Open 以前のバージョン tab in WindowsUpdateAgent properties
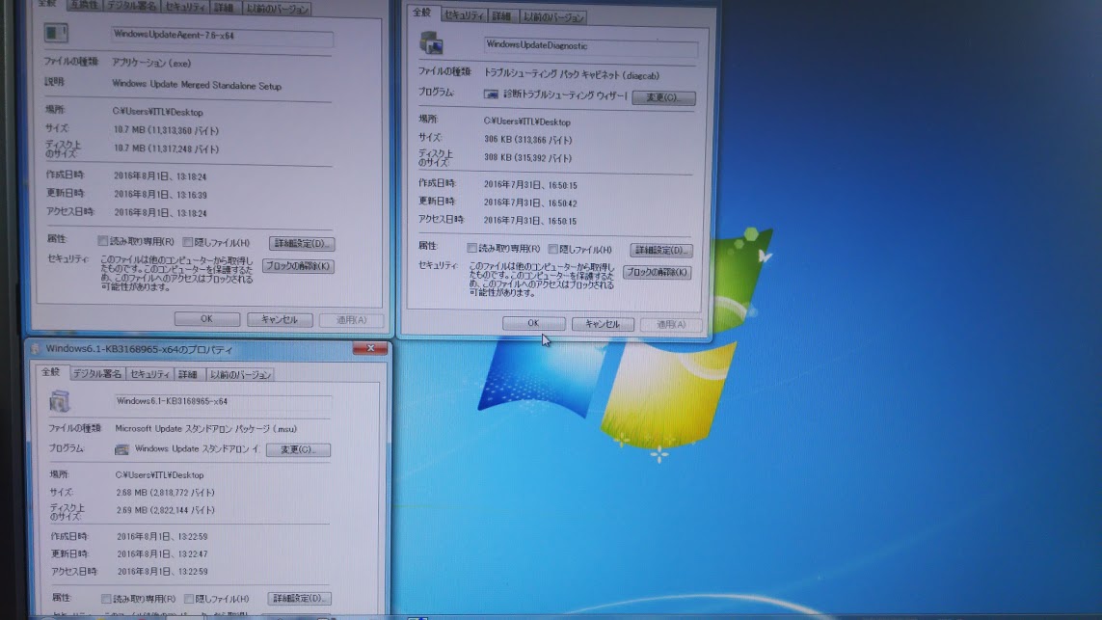 (x=277, y=9)
